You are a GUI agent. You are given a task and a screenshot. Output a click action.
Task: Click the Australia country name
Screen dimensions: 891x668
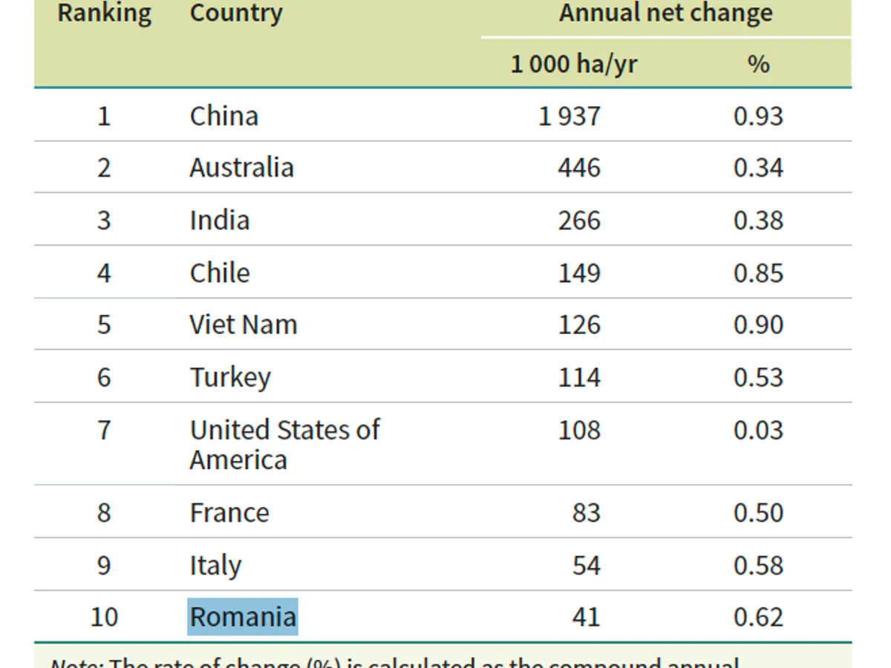click(x=241, y=167)
